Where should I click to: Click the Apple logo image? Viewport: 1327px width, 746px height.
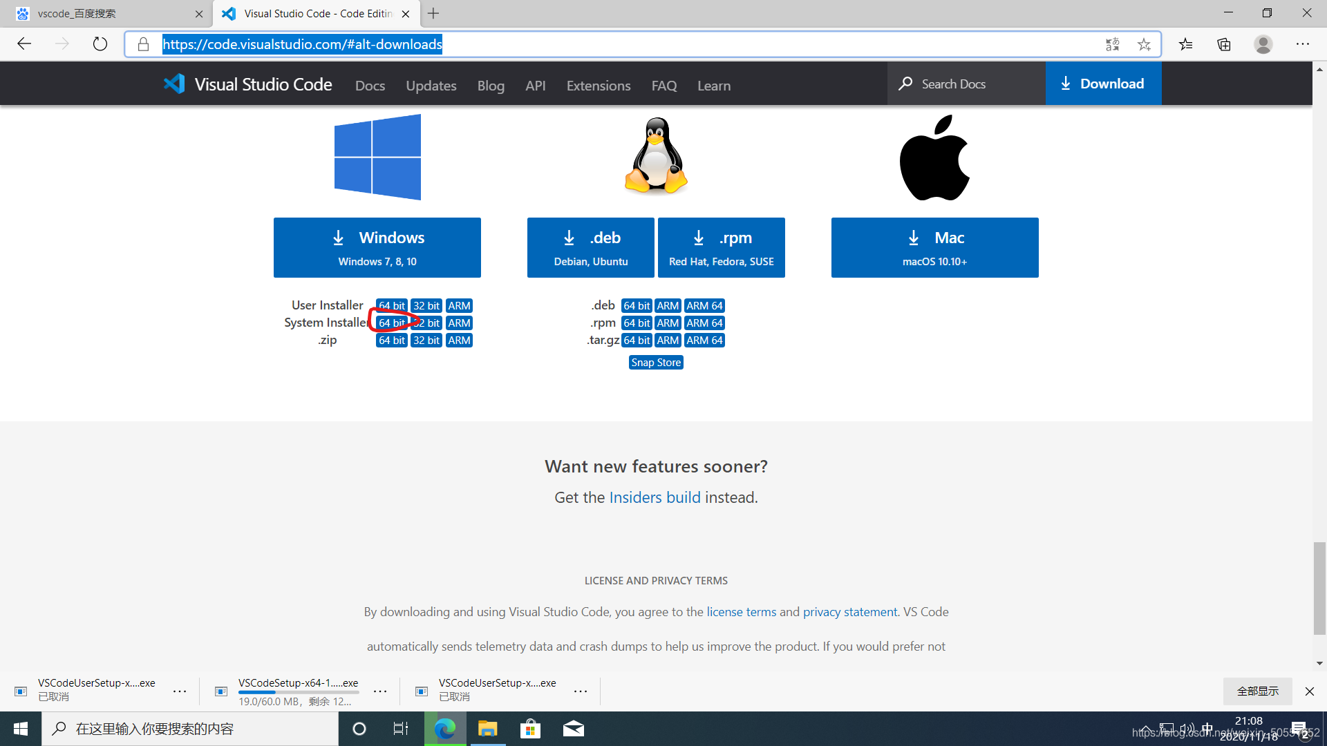(934, 157)
